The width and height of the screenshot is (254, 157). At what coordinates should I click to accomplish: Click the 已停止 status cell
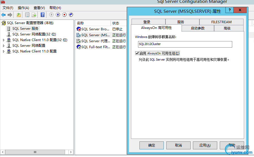117,29
